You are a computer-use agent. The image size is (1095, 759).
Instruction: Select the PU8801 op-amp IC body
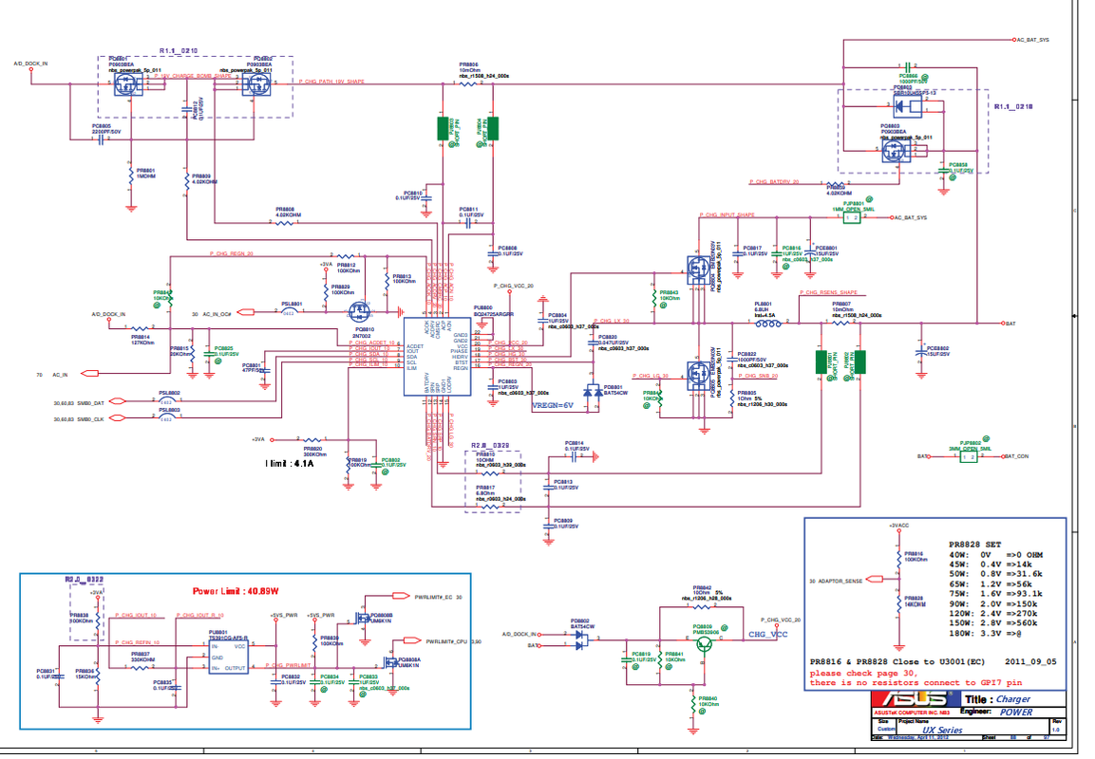pos(228,657)
